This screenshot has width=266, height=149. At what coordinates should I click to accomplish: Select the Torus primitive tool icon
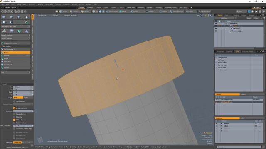pos(4,22)
